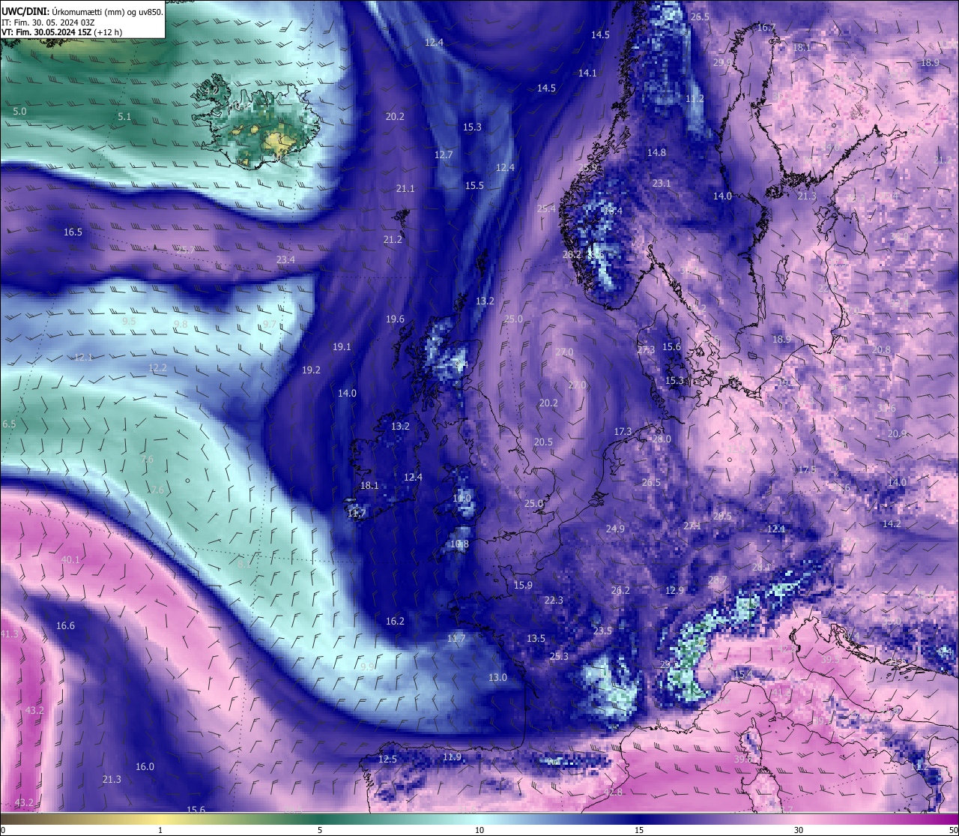Click the 26.2 value label
The width and height of the screenshot is (959, 836).
click(x=620, y=591)
